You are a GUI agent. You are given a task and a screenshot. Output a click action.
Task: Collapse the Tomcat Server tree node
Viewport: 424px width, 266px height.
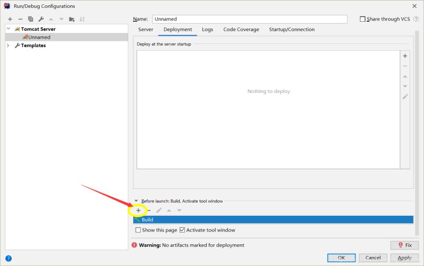click(x=8, y=29)
